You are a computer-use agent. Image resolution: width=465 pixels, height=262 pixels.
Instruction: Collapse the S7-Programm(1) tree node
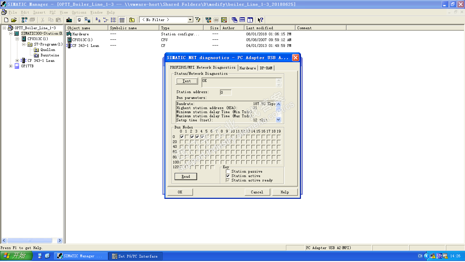24,44
